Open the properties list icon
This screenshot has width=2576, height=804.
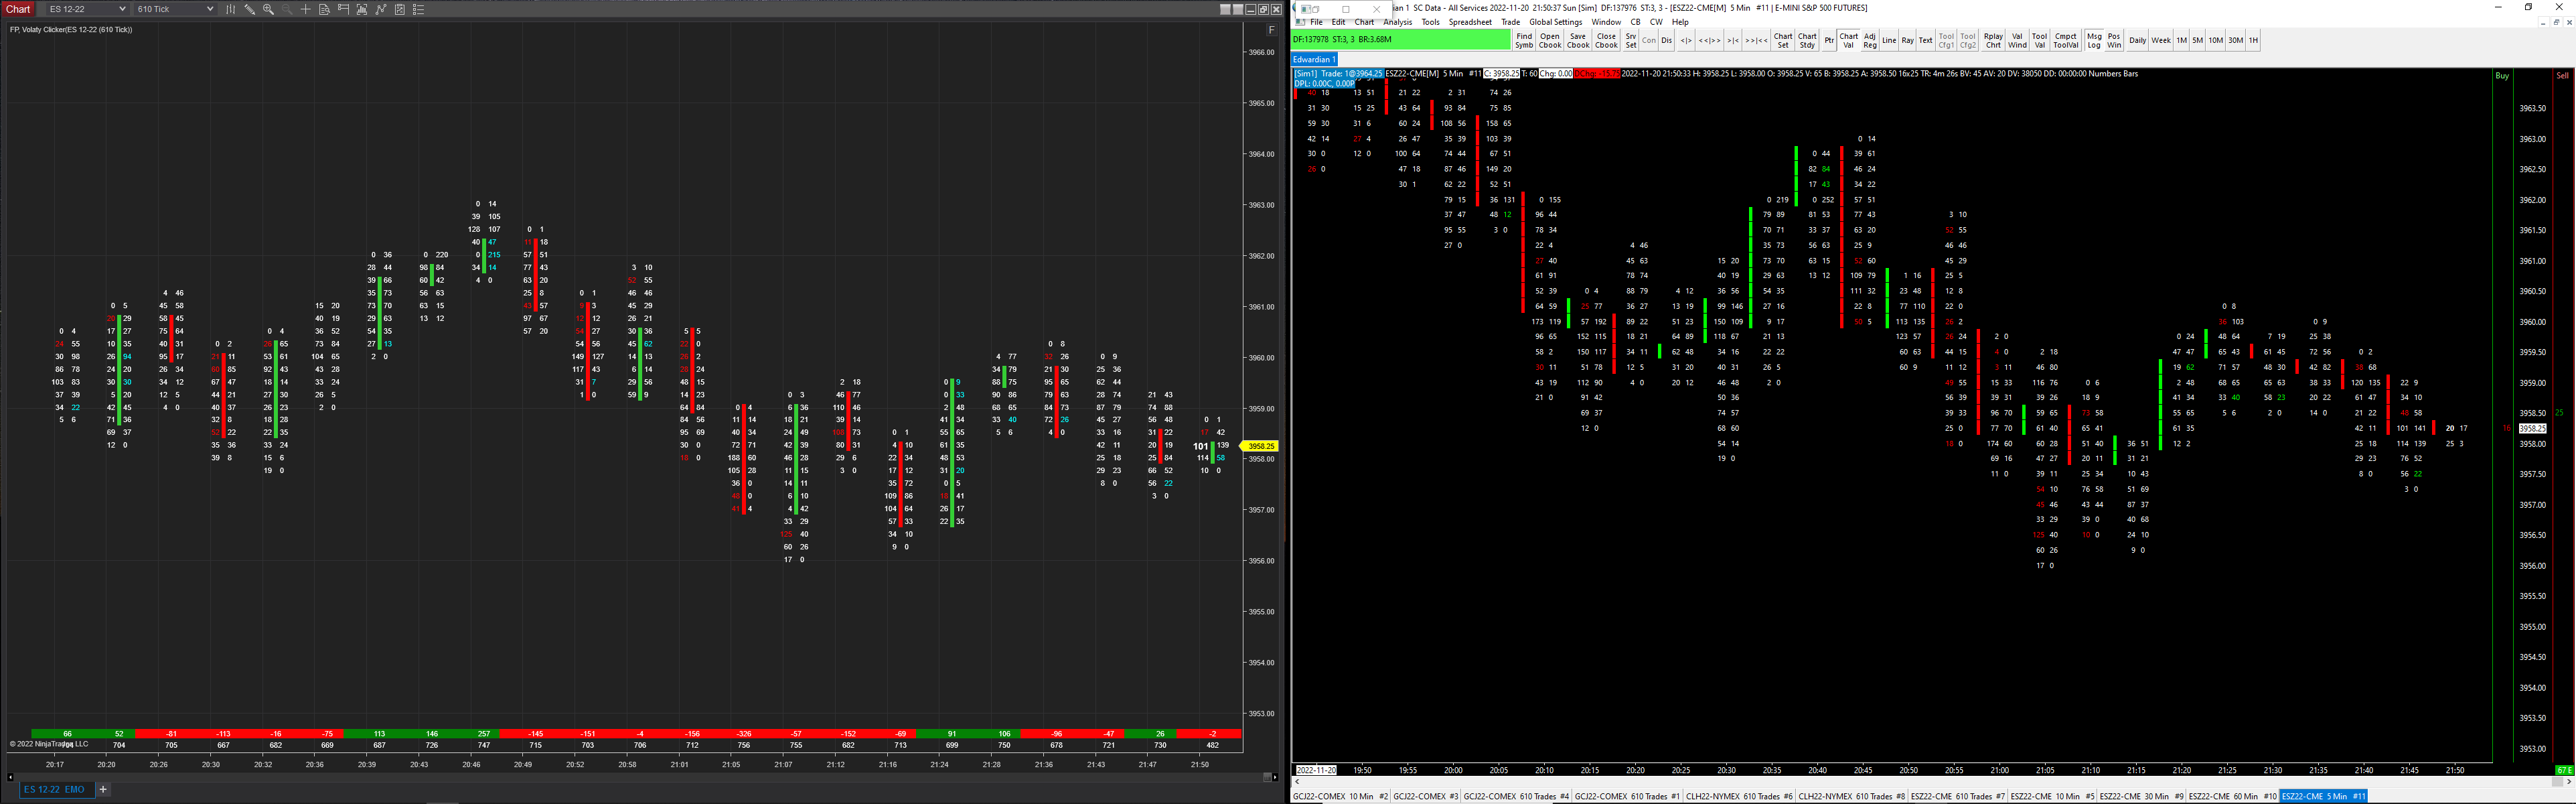click(419, 9)
